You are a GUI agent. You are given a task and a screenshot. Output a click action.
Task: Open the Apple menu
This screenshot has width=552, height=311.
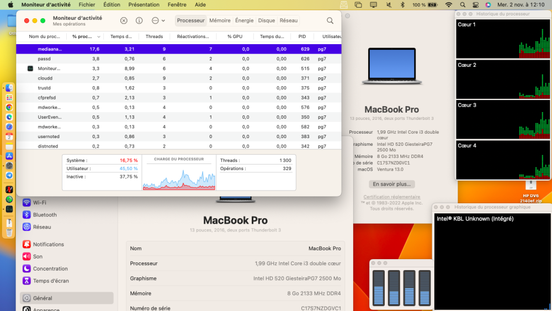click(x=10, y=4)
